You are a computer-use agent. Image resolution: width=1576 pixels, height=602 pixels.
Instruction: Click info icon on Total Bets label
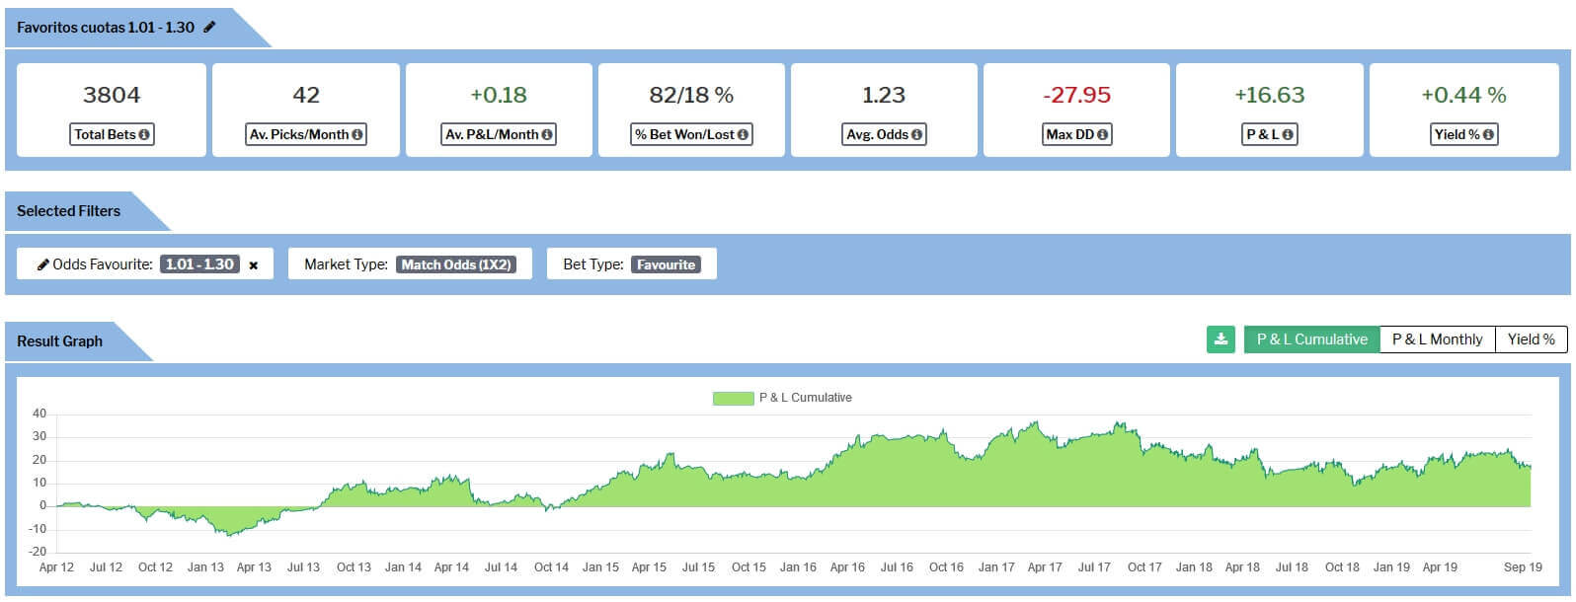[x=144, y=135]
